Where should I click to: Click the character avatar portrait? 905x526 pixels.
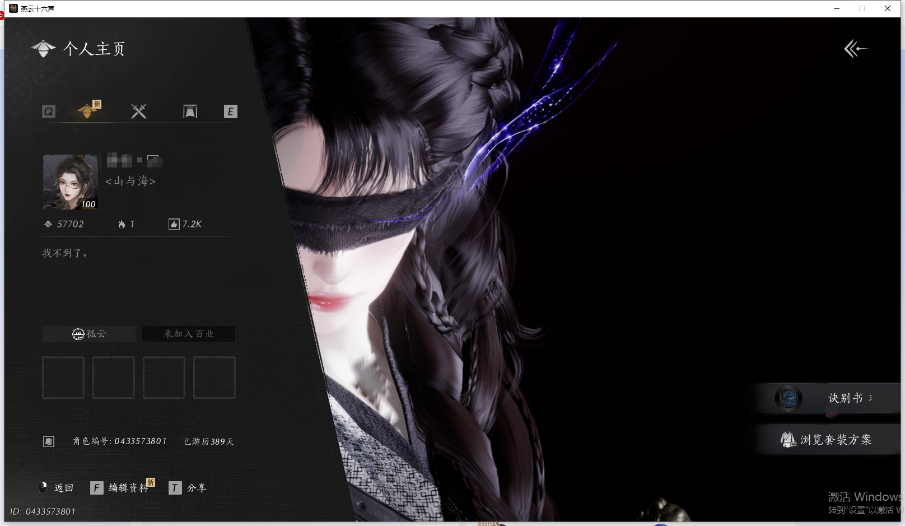[x=71, y=181]
